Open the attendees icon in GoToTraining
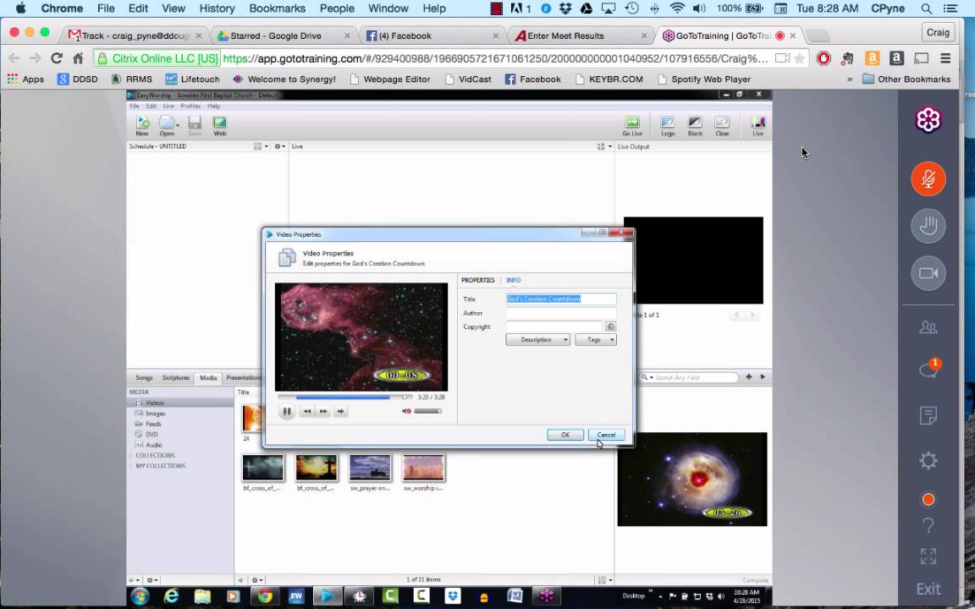Image resolution: width=975 pixels, height=609 pixels. coord(928,326)
